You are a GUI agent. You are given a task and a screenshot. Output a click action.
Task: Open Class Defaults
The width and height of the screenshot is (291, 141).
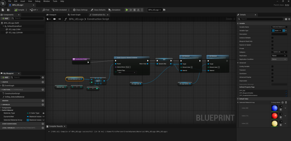coord(98,10)
